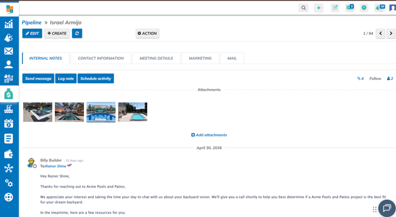This screenshot has height=217, width=396.
Task: Click Send message button
Action: 38,78
